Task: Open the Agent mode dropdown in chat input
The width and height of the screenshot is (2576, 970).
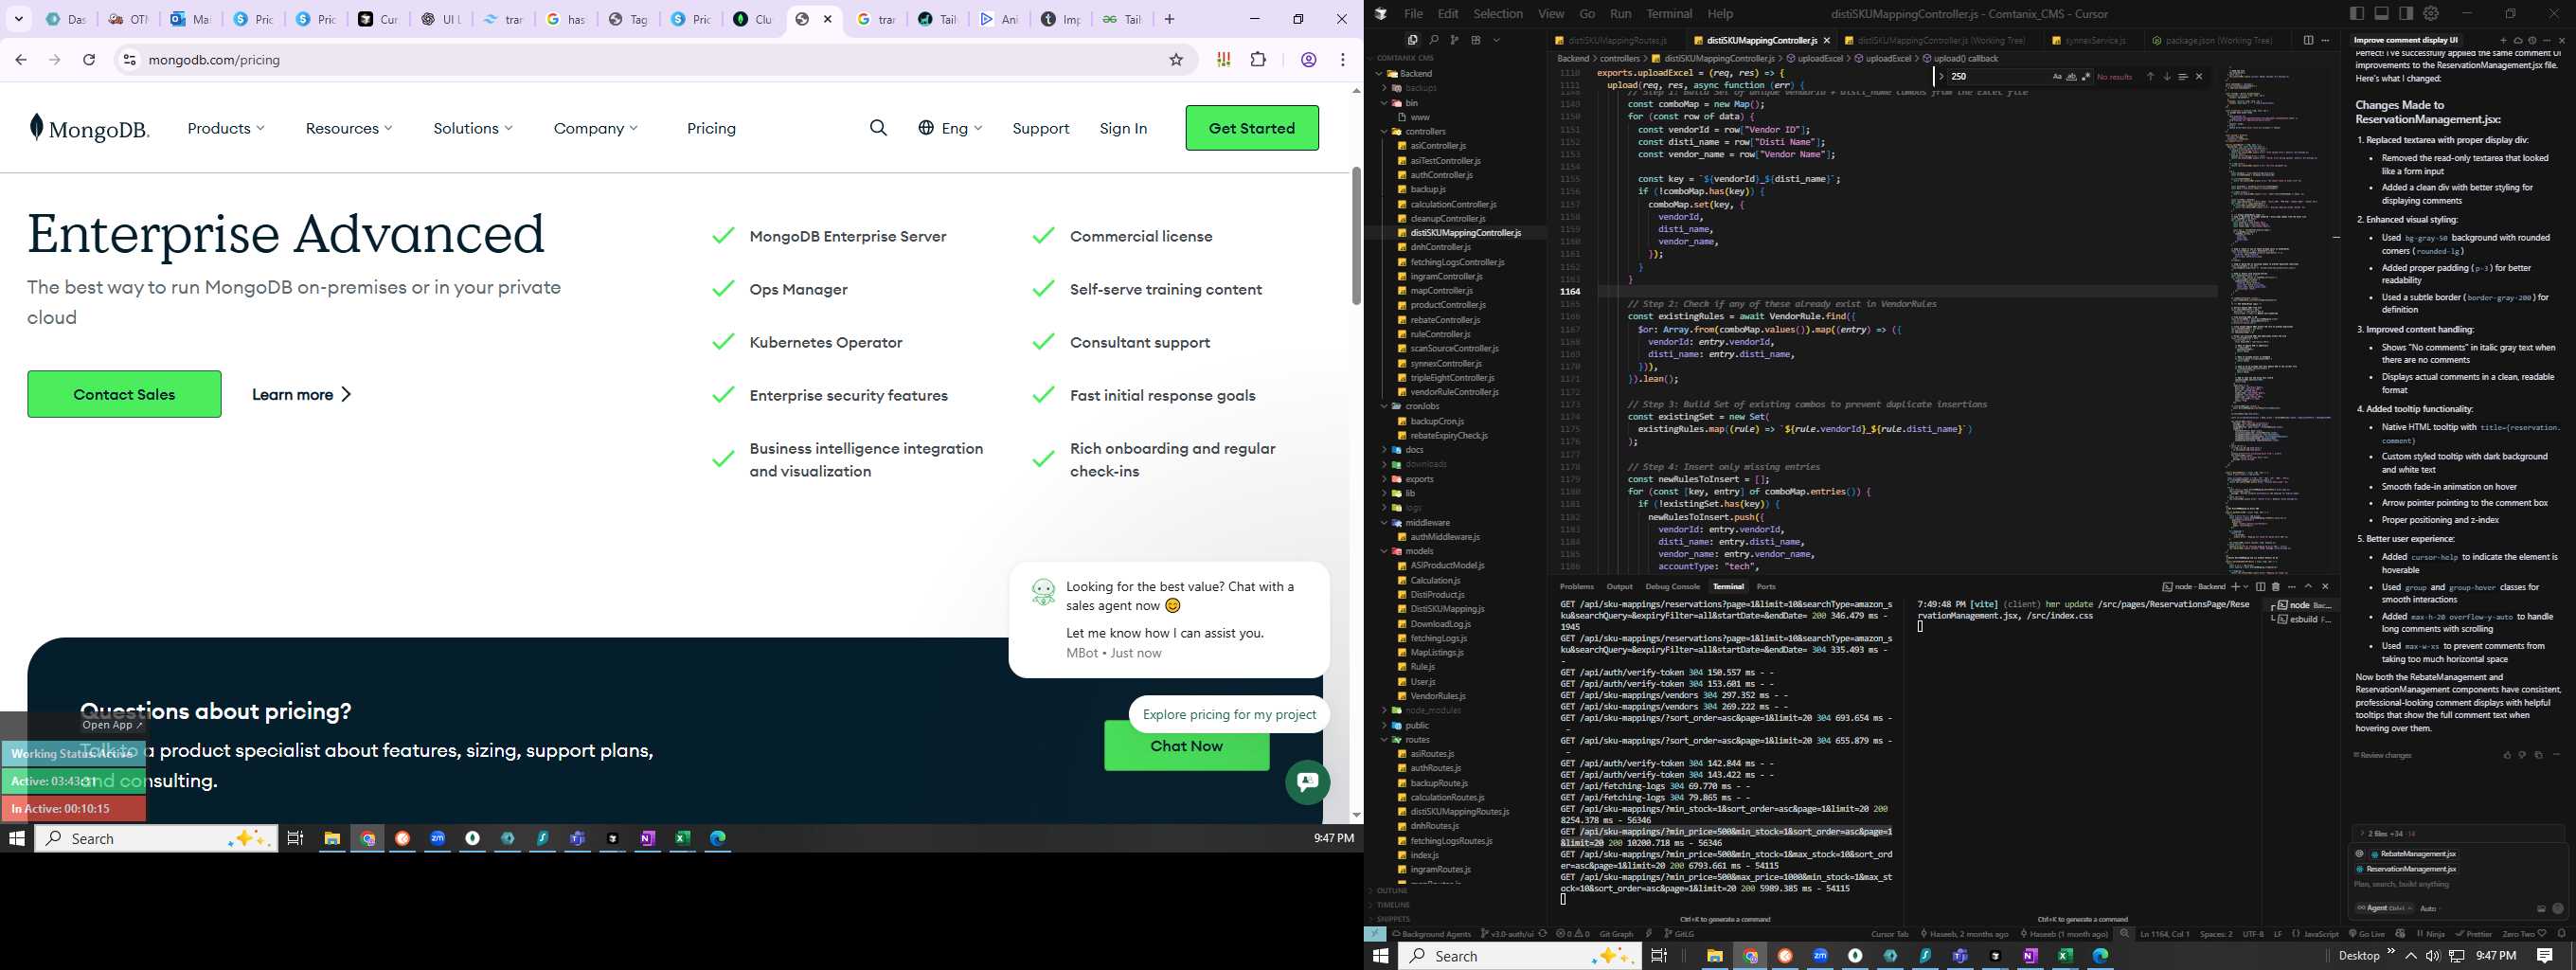Action: coord(2383,908)
